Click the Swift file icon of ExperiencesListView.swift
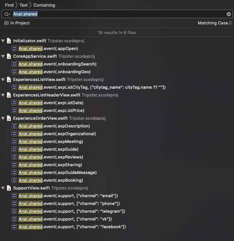 point(9,79)
